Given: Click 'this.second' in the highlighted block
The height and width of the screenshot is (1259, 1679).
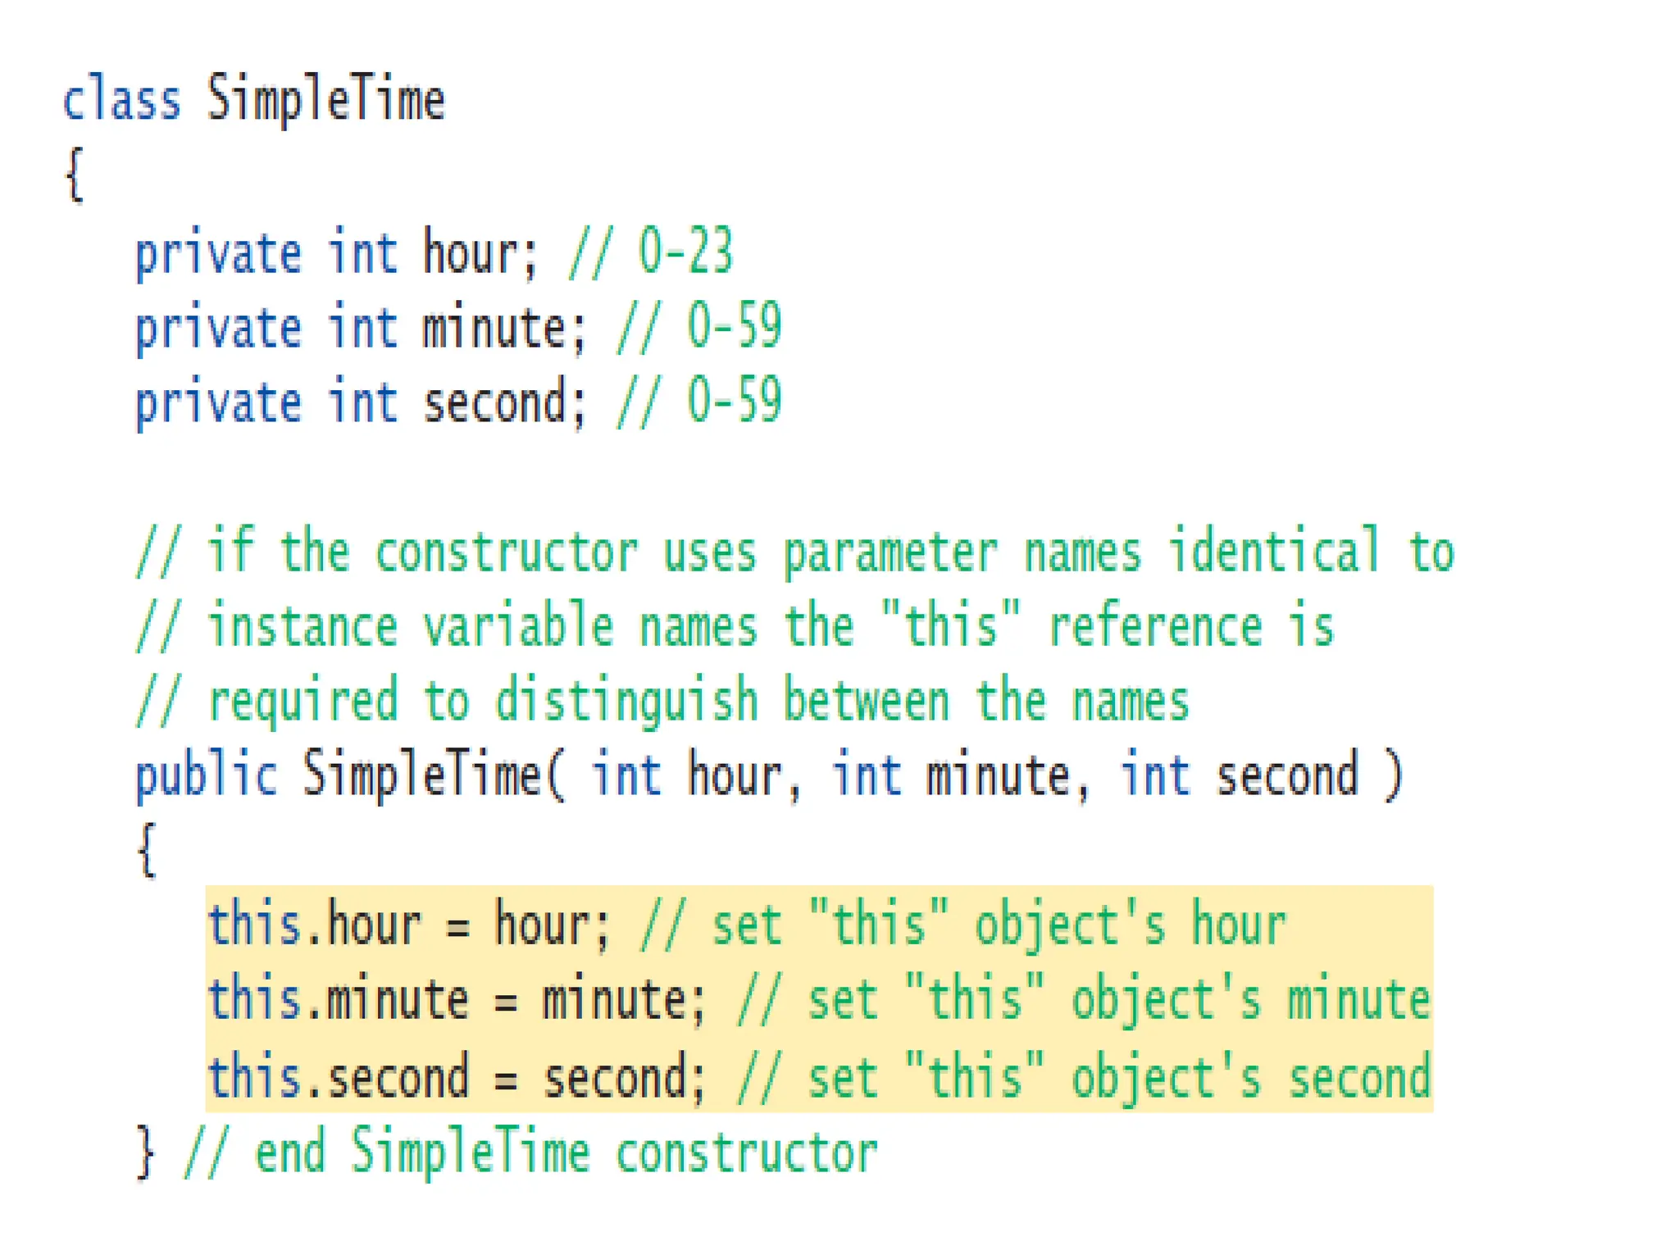Looking at the screenshot, I should (339, 1076).
